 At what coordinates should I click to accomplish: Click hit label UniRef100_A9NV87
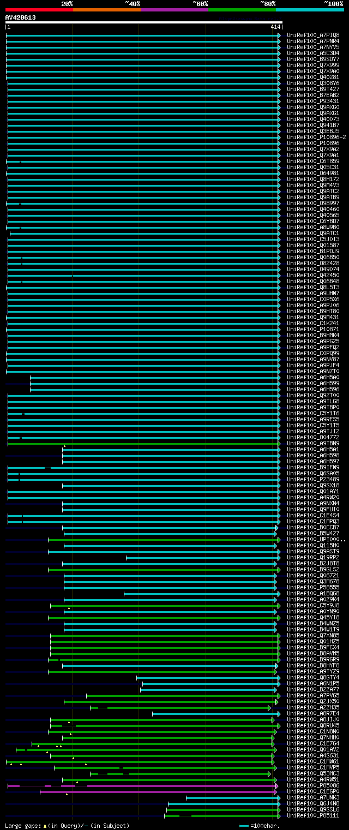point(312,359)
